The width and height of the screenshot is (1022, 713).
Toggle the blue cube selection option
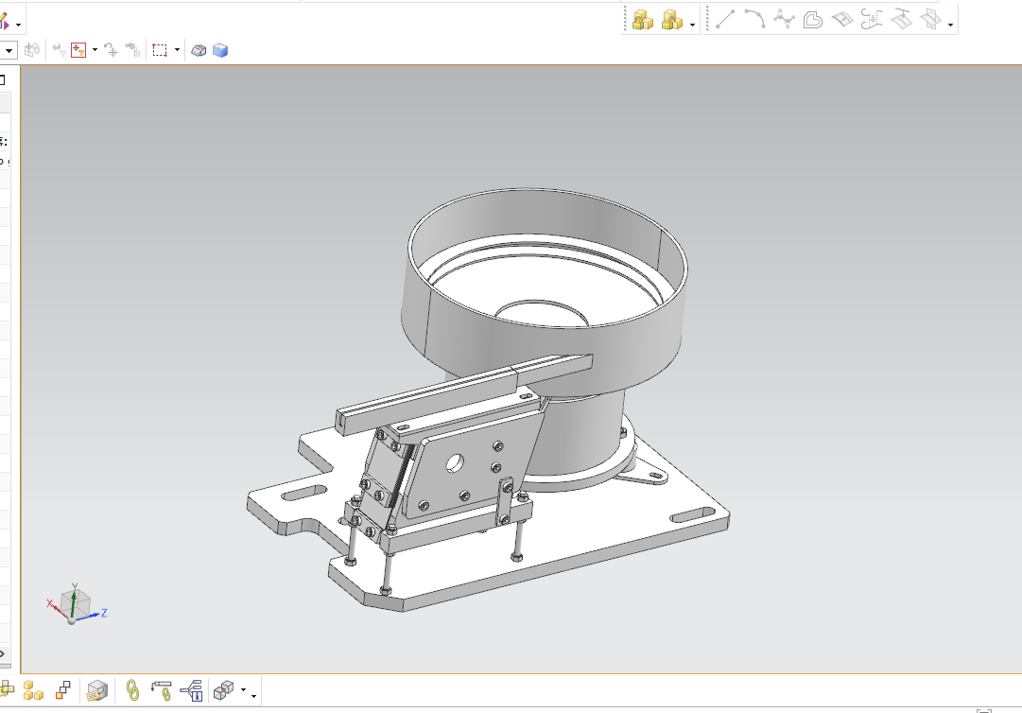click(220, 50)
